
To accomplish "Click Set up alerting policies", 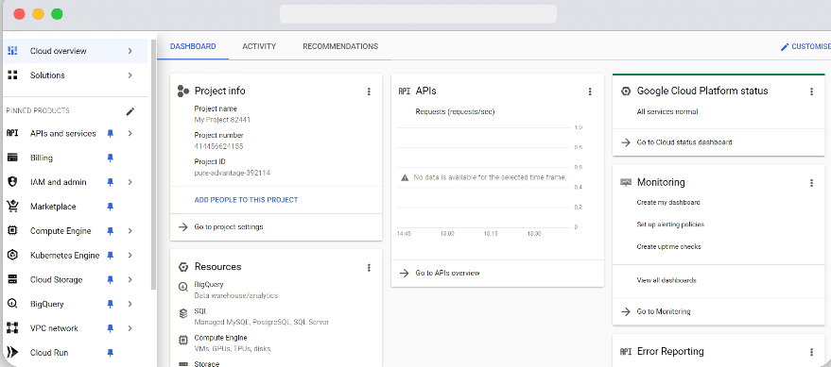I will 670,225.
